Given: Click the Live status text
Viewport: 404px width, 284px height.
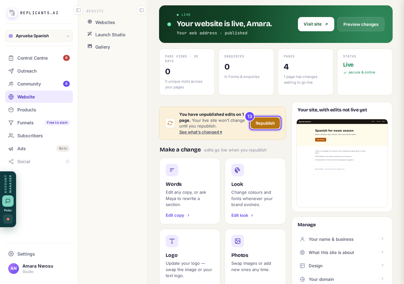Looking at the screenshot, I should (x=348, y=65).
